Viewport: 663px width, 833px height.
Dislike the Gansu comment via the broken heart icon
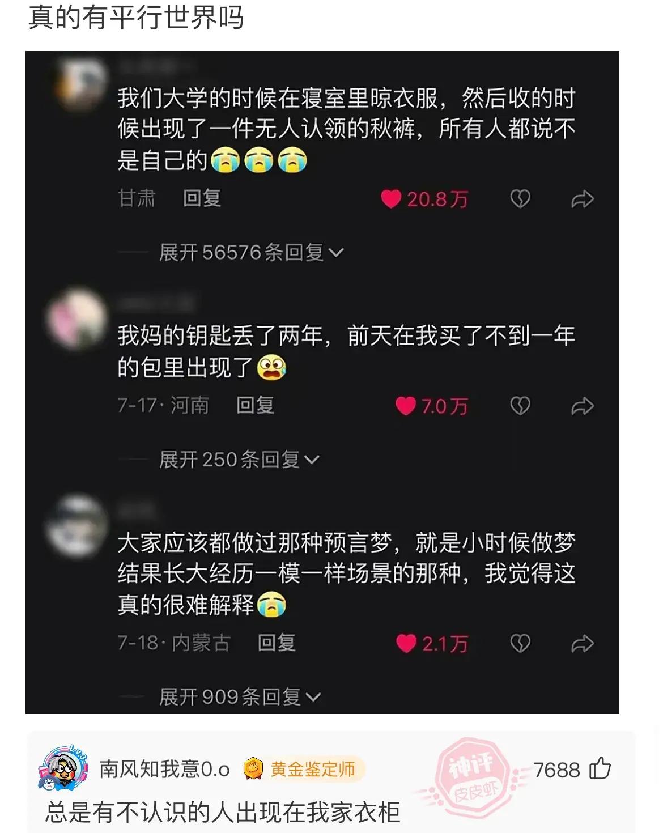pyautogui.click(x=520, y=199)
